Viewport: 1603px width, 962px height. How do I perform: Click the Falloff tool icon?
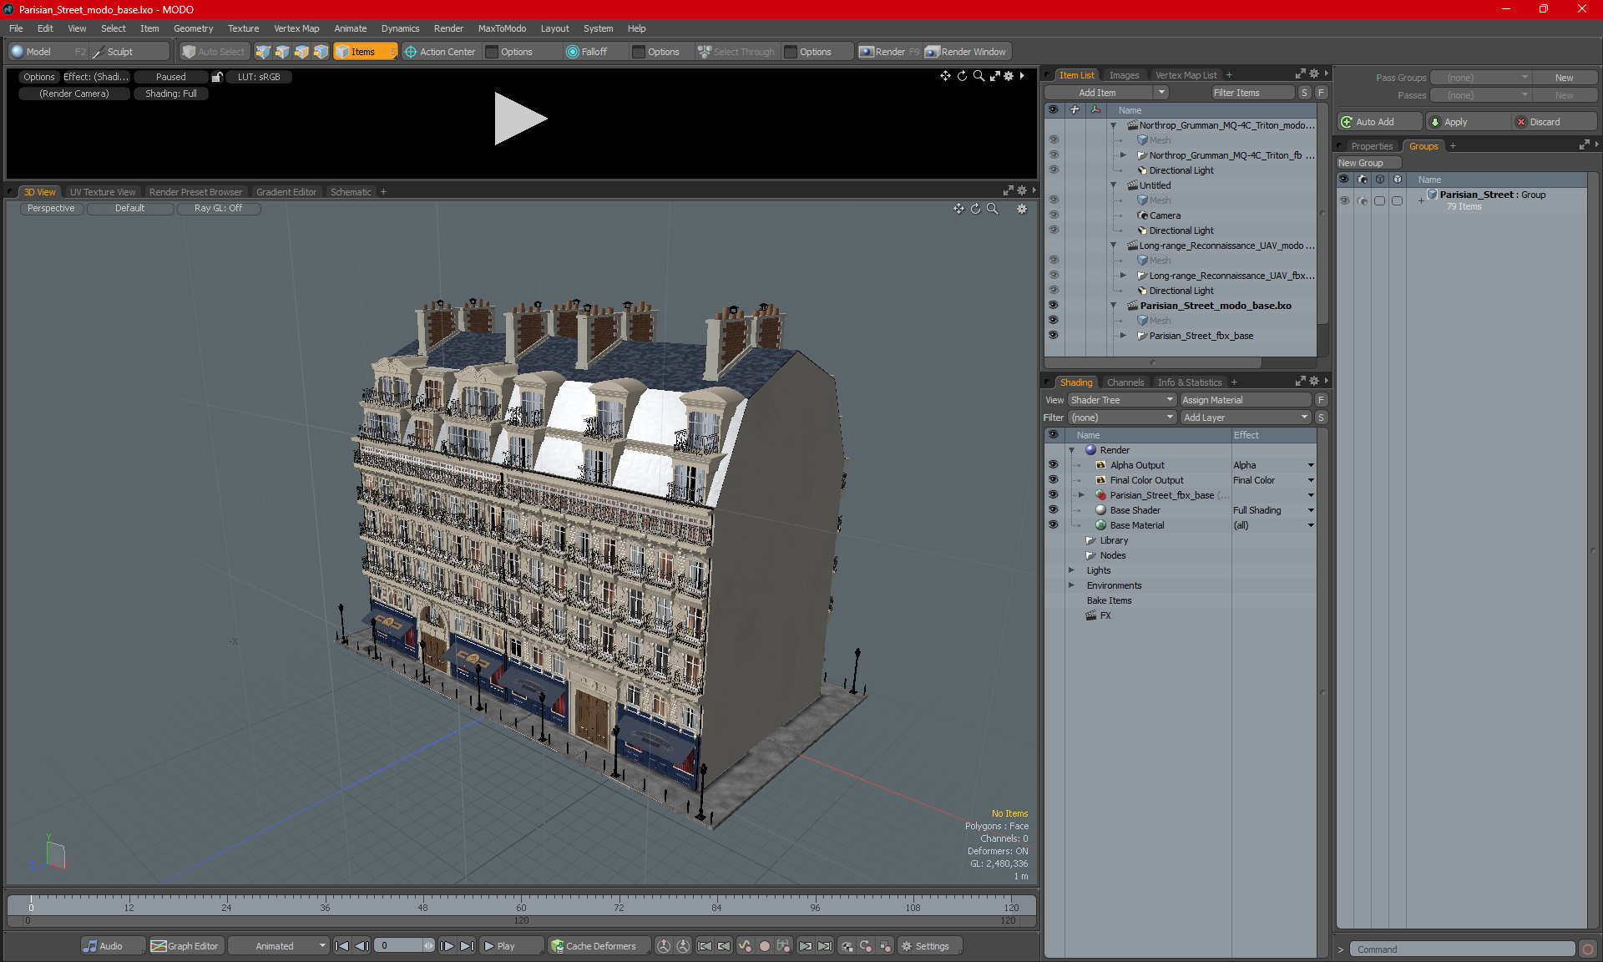tap(573, 52)
